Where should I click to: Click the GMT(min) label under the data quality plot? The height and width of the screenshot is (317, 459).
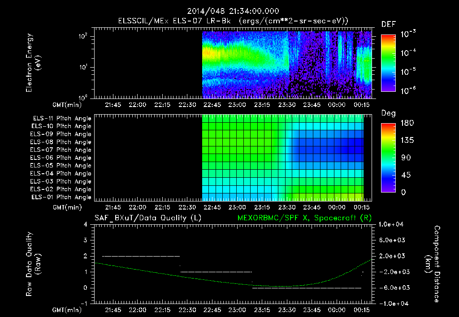click(67, 310)
